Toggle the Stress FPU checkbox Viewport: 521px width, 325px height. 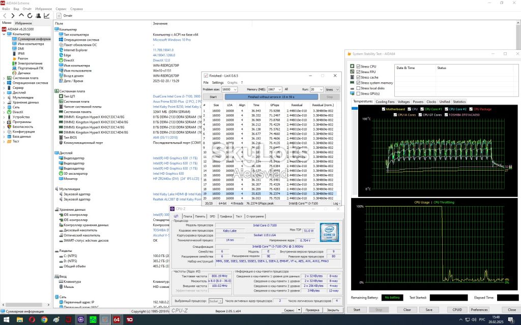(358, 72)
